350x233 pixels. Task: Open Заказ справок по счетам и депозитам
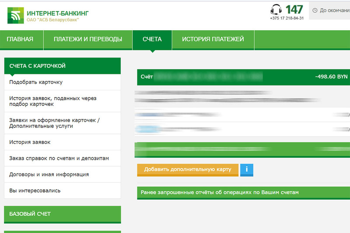point(59,158)
